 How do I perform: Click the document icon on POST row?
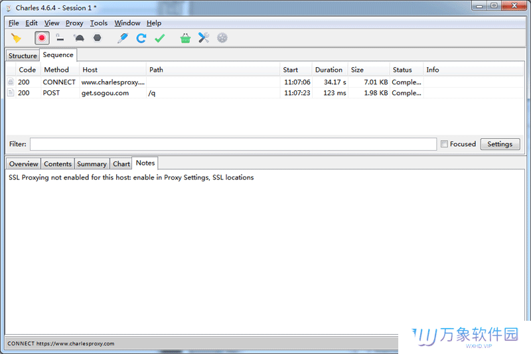tap(11, 92)
